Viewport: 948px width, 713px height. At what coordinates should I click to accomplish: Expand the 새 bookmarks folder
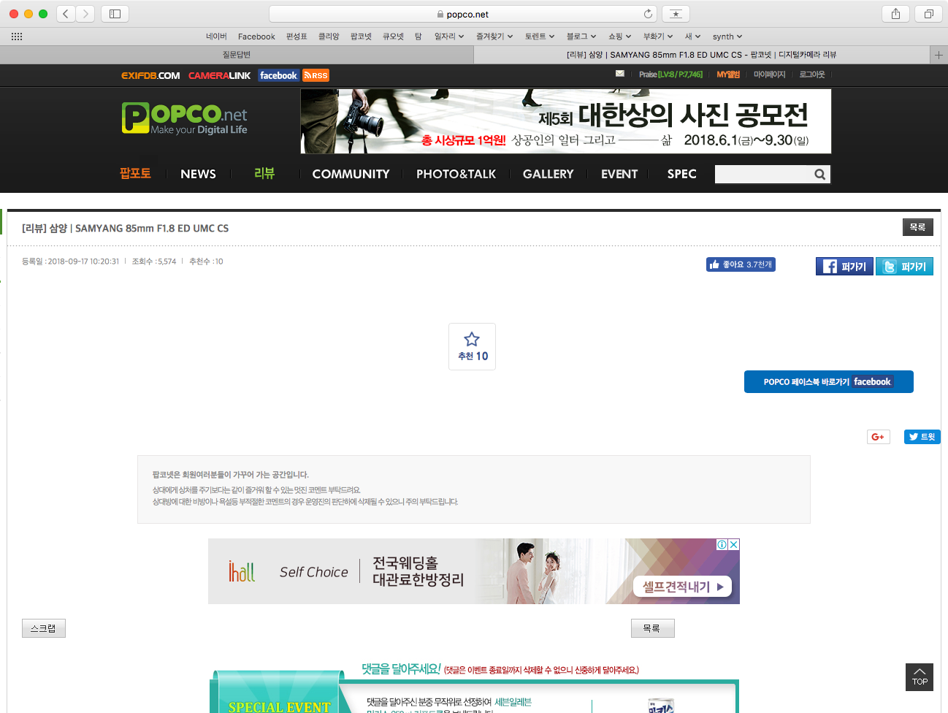coord(692,37)
